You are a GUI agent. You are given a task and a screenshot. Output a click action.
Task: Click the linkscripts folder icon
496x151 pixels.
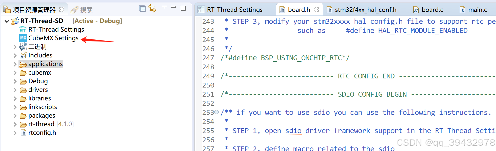23,107
